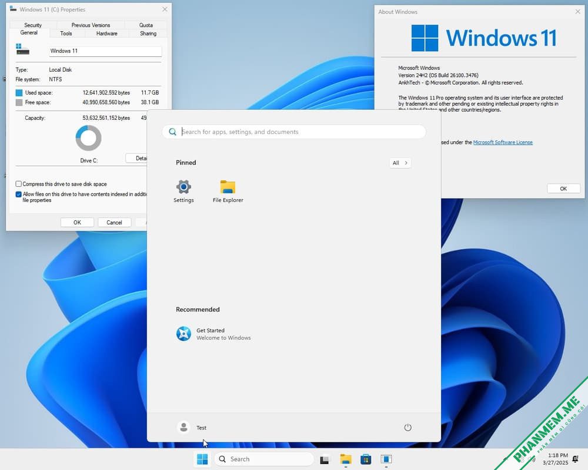588x470 pixels.
Task: Click the Details button under Drive C
Action: pyautogui.click(x=136, y=158)
